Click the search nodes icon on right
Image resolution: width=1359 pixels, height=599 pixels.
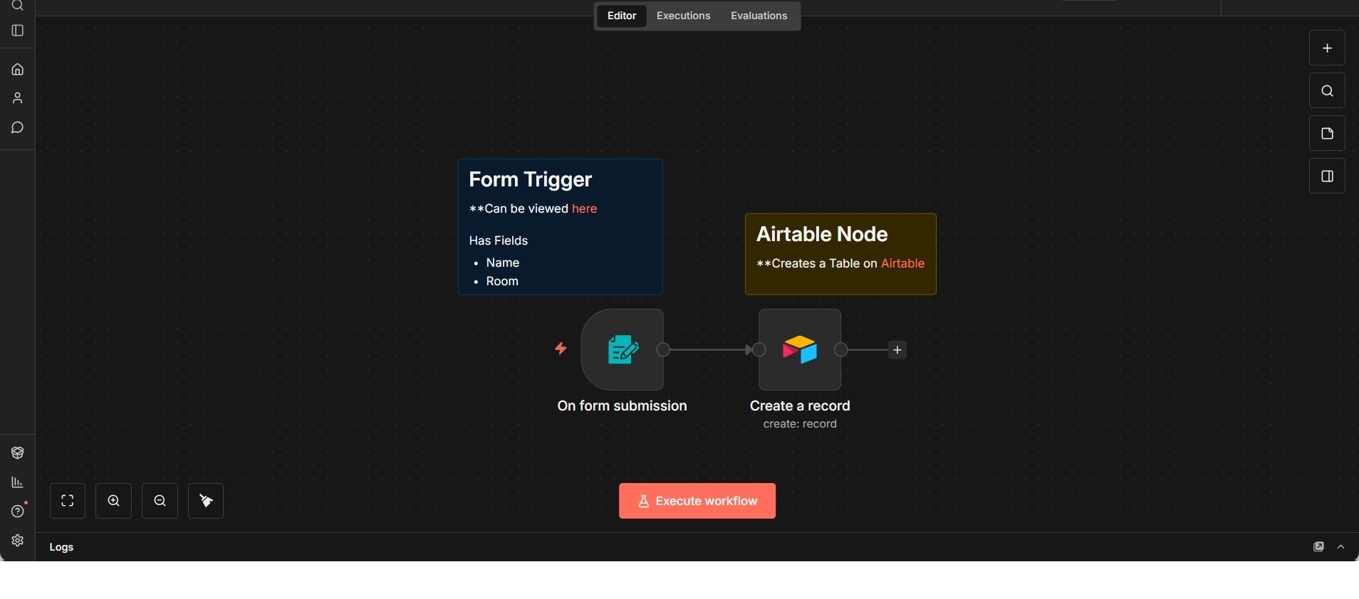(1327, 91)
